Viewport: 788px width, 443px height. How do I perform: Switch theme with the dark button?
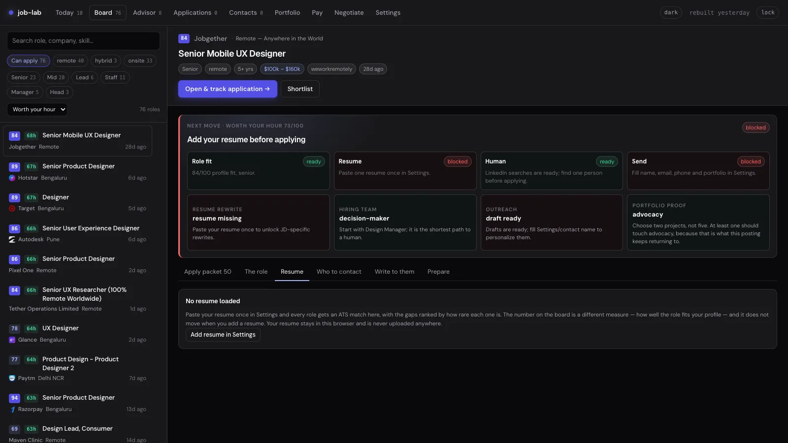671,12
